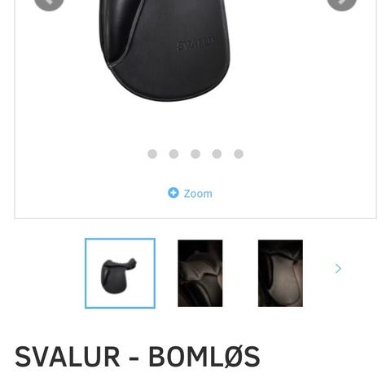Click the BOMLØS word in product title
This screenshot has height=391, width=391.
click(204, 357)
